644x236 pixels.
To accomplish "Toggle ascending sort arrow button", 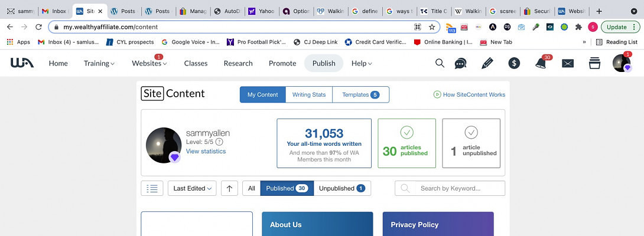I will click(229, 188).
